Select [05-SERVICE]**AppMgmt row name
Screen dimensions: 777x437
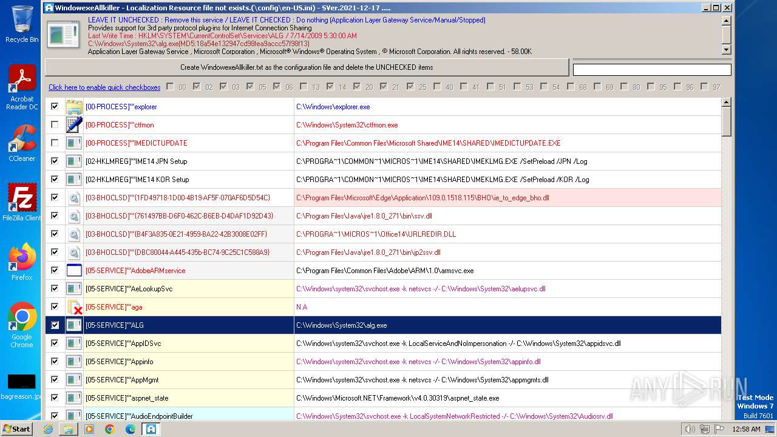[x=189, y=380]
